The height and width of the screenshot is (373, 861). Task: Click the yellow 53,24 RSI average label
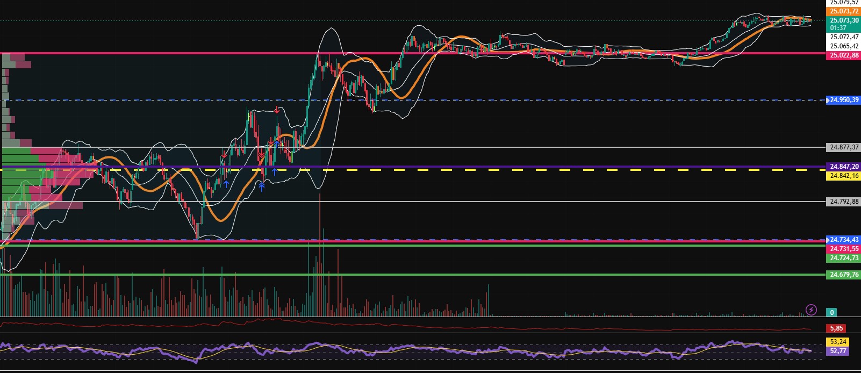point(837,342)
